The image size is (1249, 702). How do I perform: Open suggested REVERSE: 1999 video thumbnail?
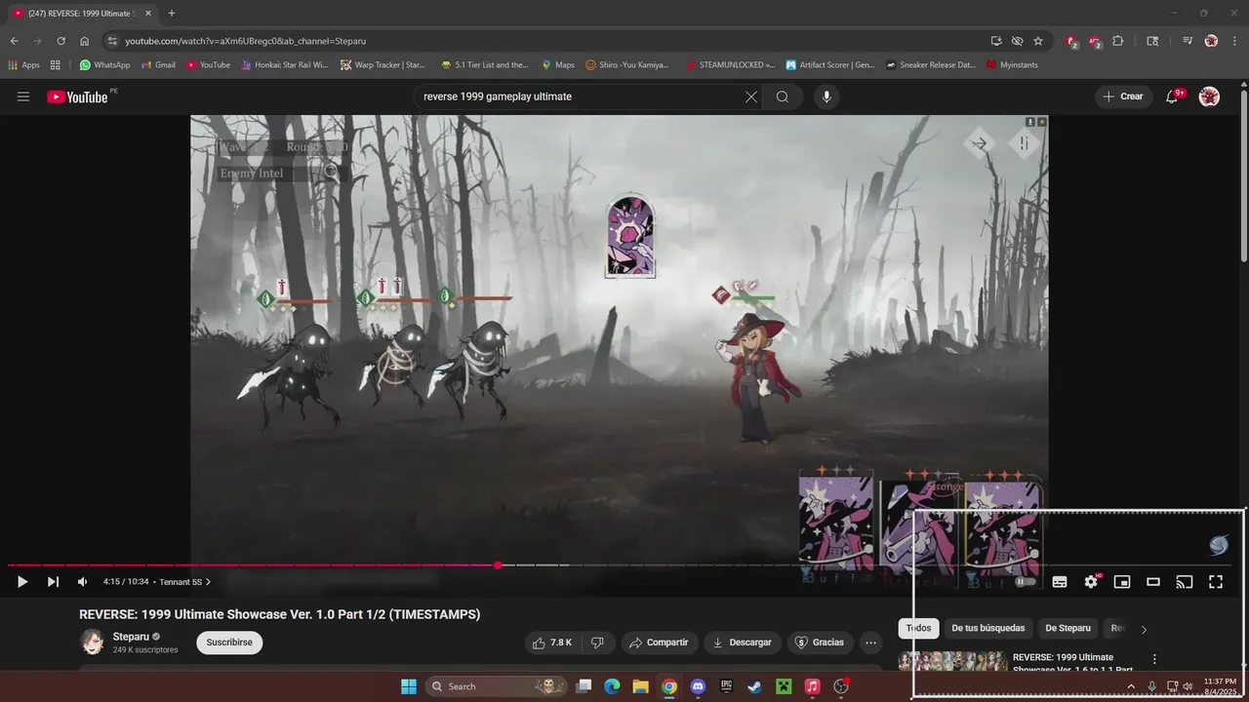[x=952, y=661]
